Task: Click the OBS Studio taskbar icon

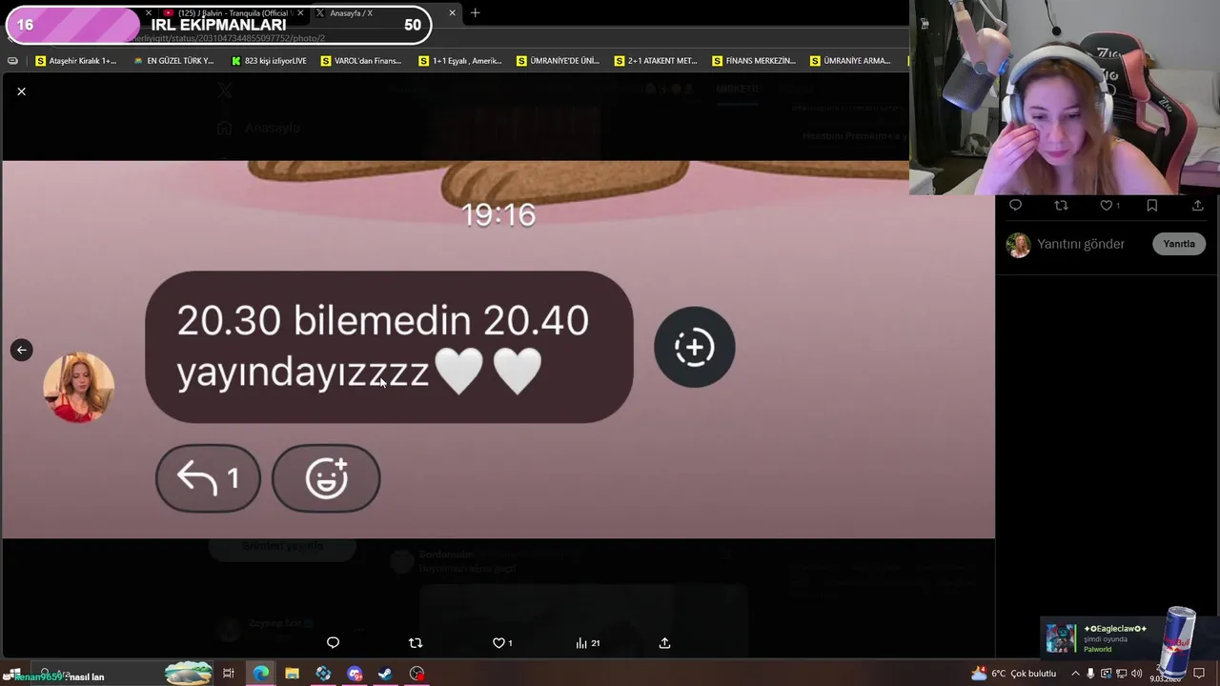Action: tap(417, 674)
